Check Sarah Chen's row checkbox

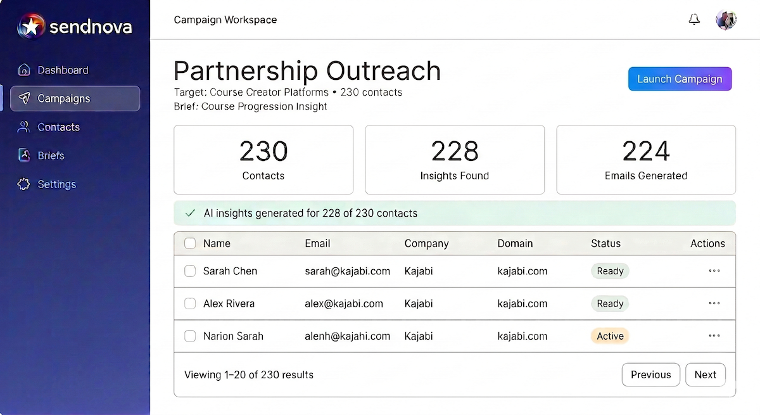(190, 271)
